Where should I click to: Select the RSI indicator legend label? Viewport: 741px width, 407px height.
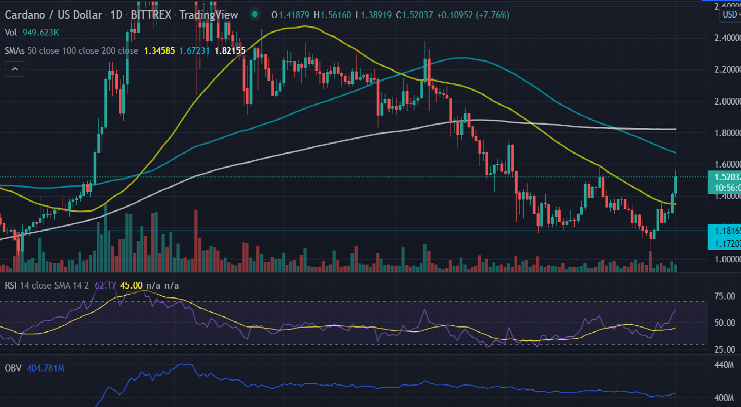pos(11,285)
